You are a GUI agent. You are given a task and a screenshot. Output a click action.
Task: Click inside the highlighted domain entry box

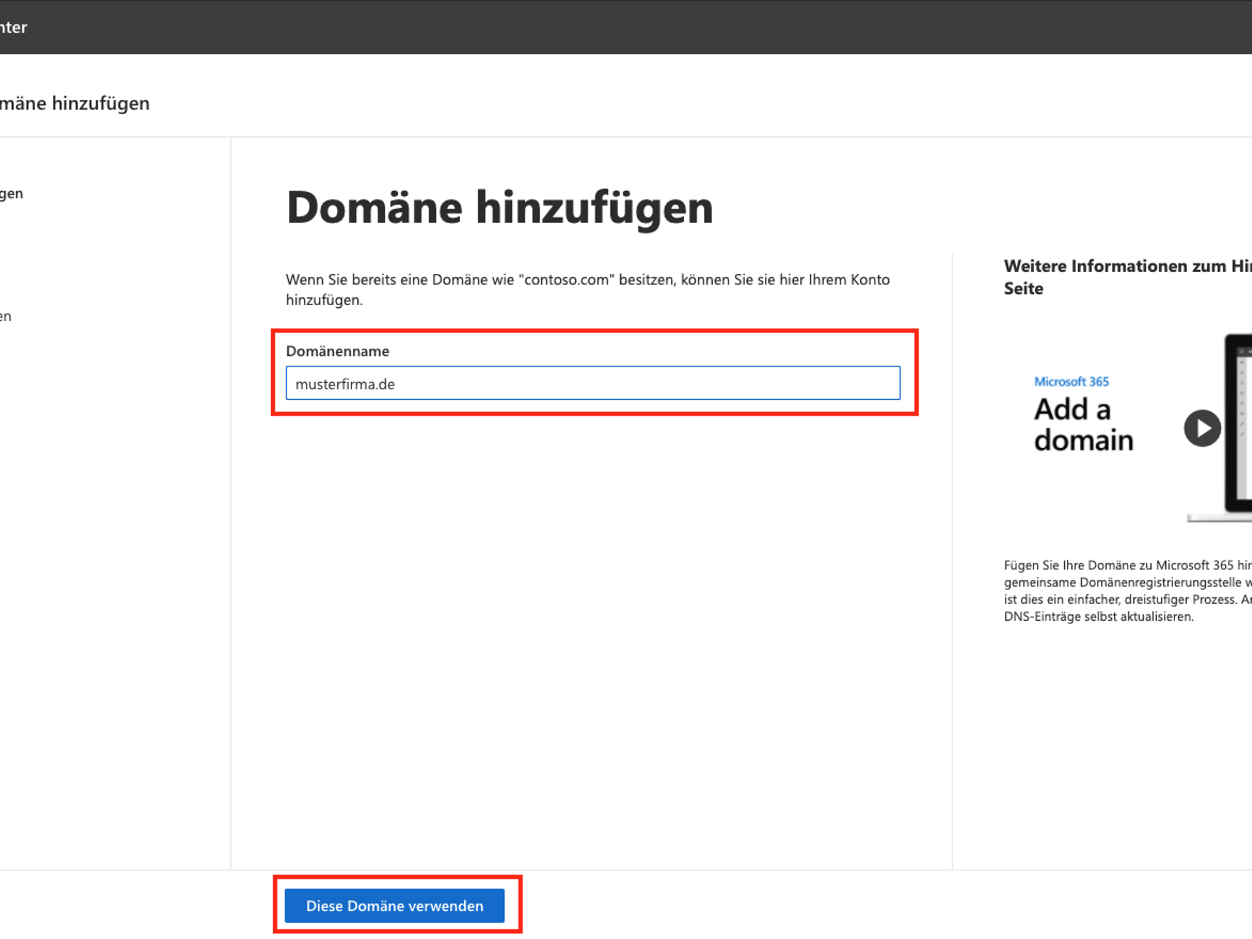[x=592, y=383]
